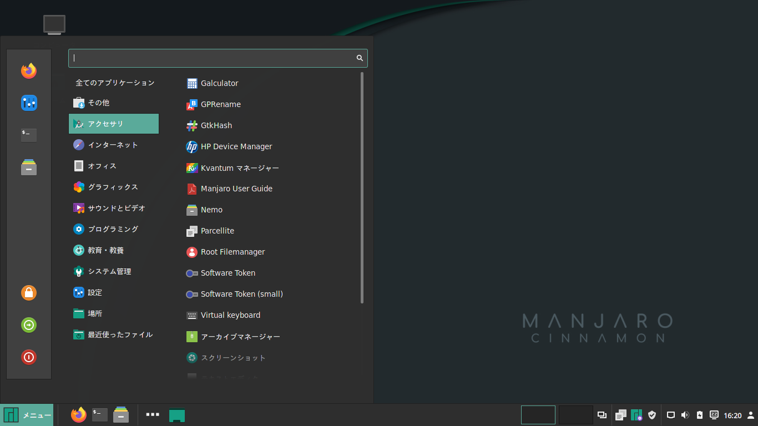Open Manjaro Settings from the menu favorites sidebar
This screenshot has width=758, height=426.
pyautogui.click(x=29, y=103)
